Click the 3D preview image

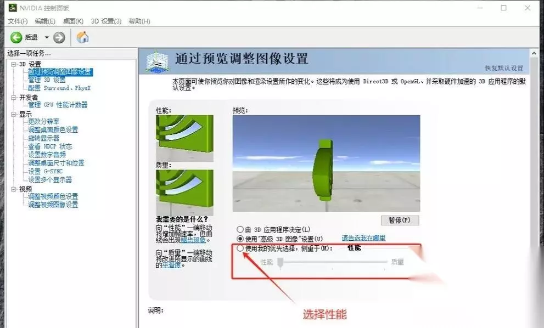(326, 163)
